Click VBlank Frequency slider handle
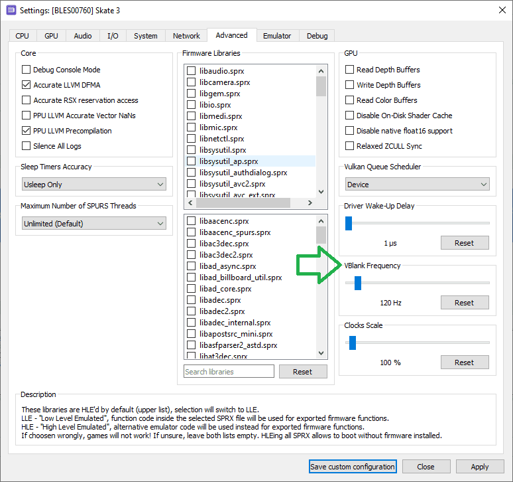This screenshot has height=482, width=513. click(x=358, y=283)
